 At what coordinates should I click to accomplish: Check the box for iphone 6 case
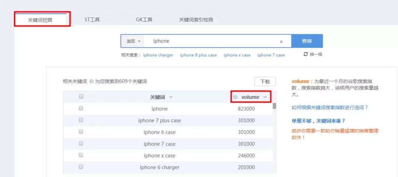pyautogui.click(x=81, y=132)
